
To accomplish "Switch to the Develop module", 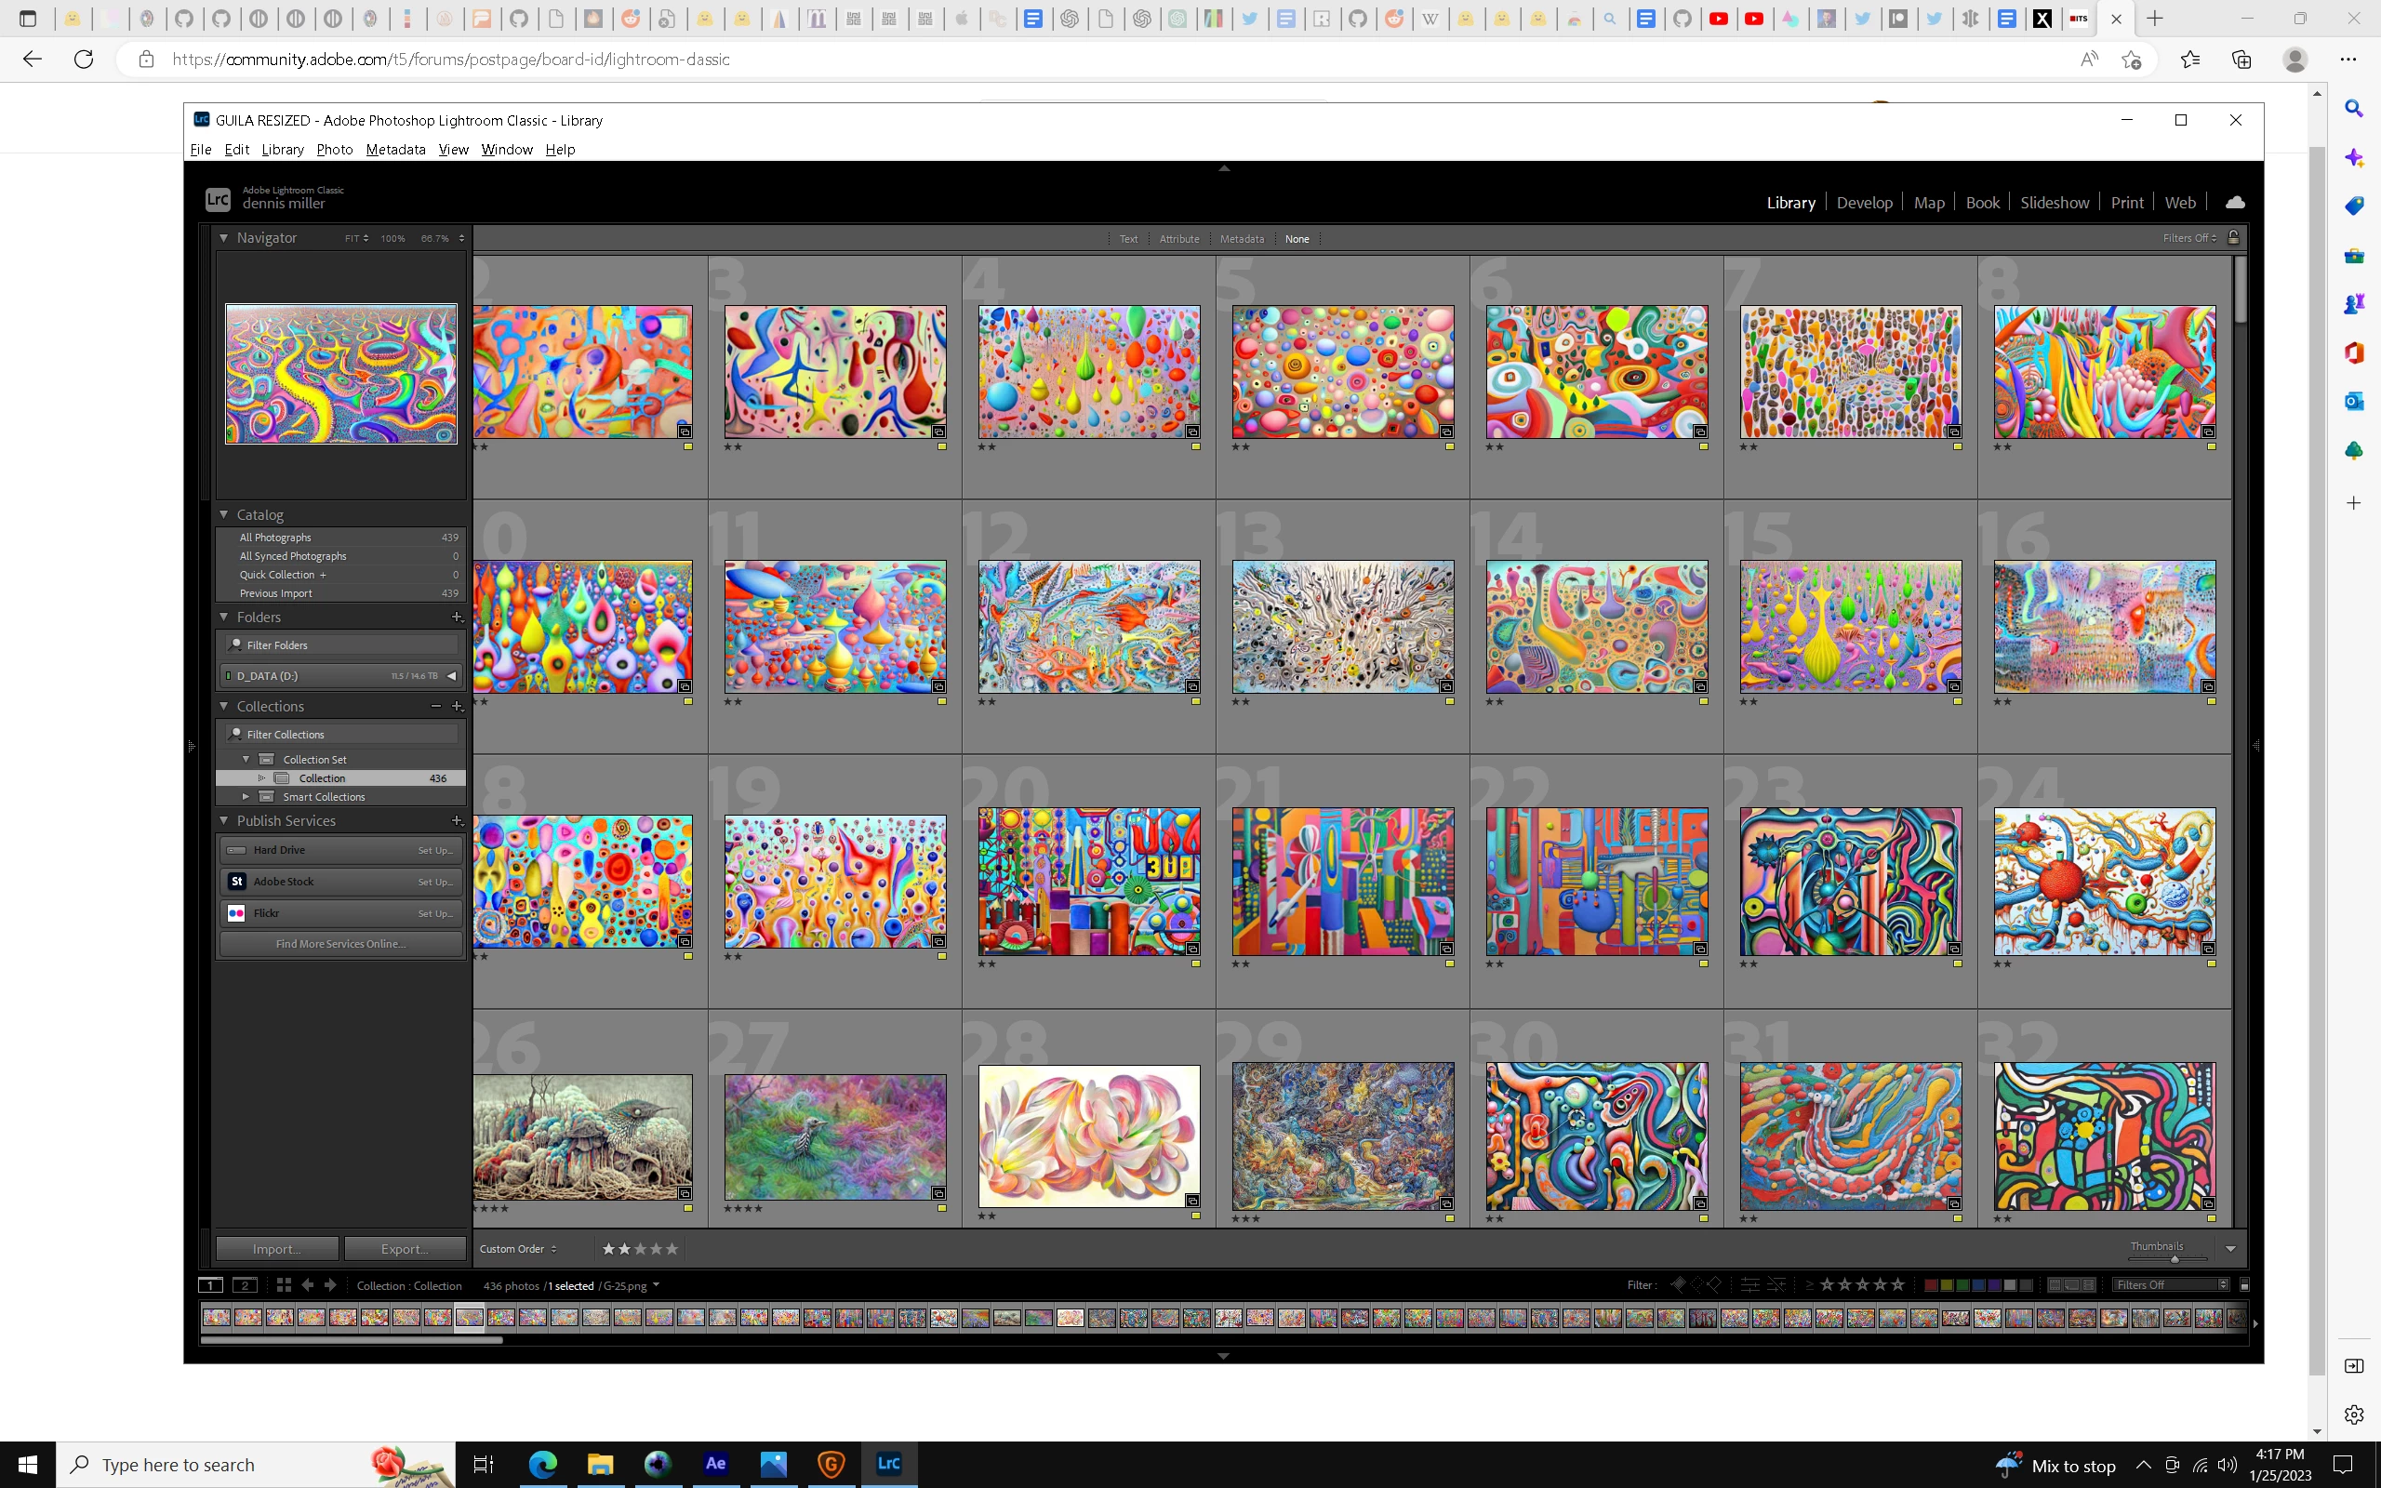I will [1864, 203].
